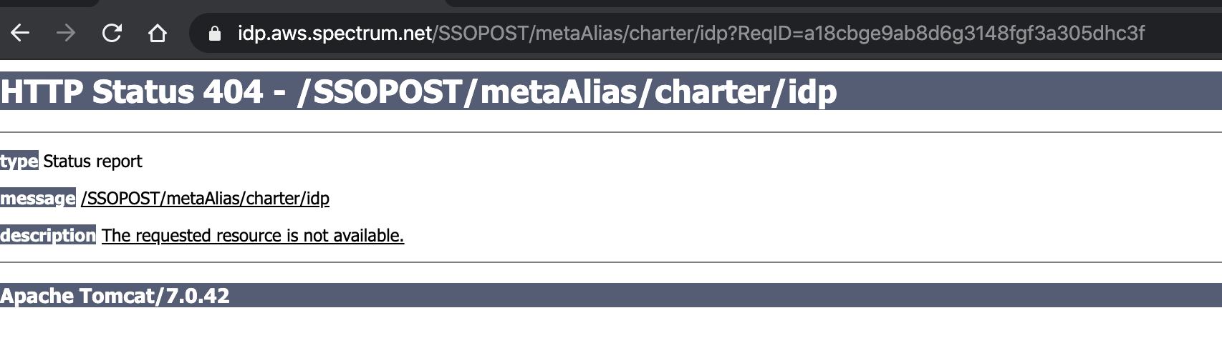Screen dimensions: 1222x343
Task: Click the horizontal rule above the Tomcat footer
Action: [611, 262]
